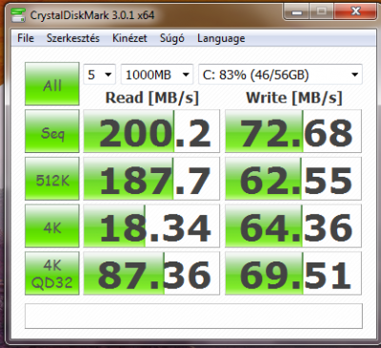Select the Seq read result 200.2
Viewport: 381px width, 348px height.
pos(151,131)
